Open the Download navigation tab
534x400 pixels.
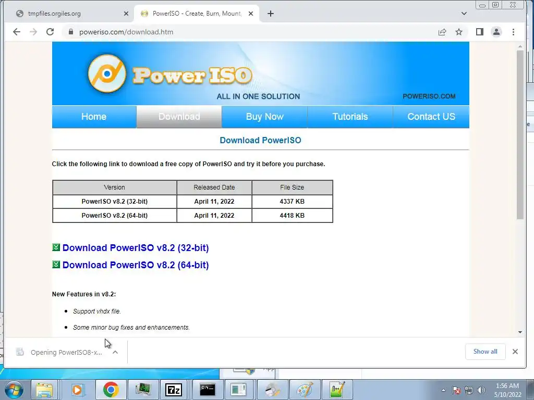tap(179, 117)
